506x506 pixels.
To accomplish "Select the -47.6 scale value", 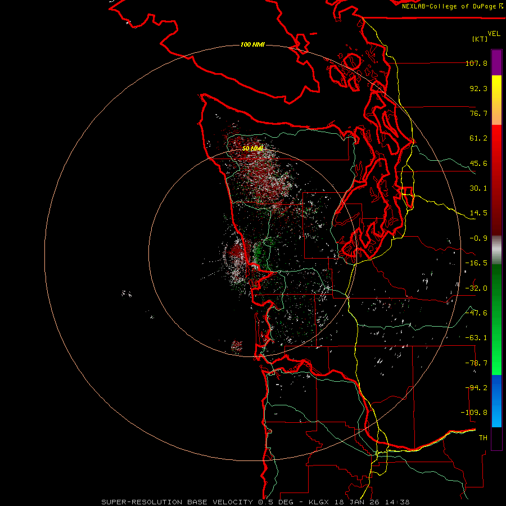I will pyautogui.click(x=476, y=313).
